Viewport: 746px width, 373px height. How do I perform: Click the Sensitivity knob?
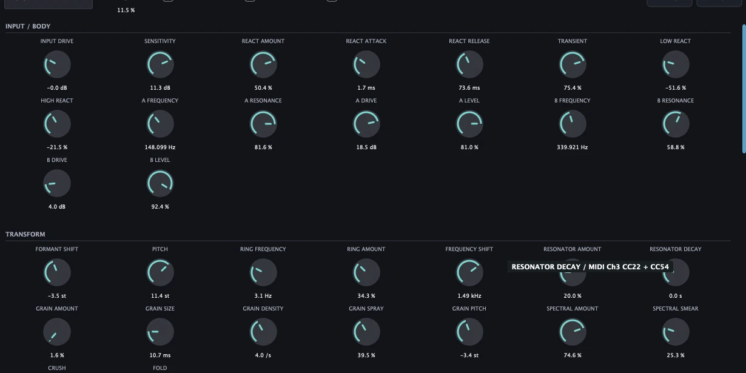tap(160, 64)
